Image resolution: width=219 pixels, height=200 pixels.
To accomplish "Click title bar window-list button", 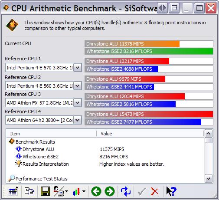I will point(174,8).
